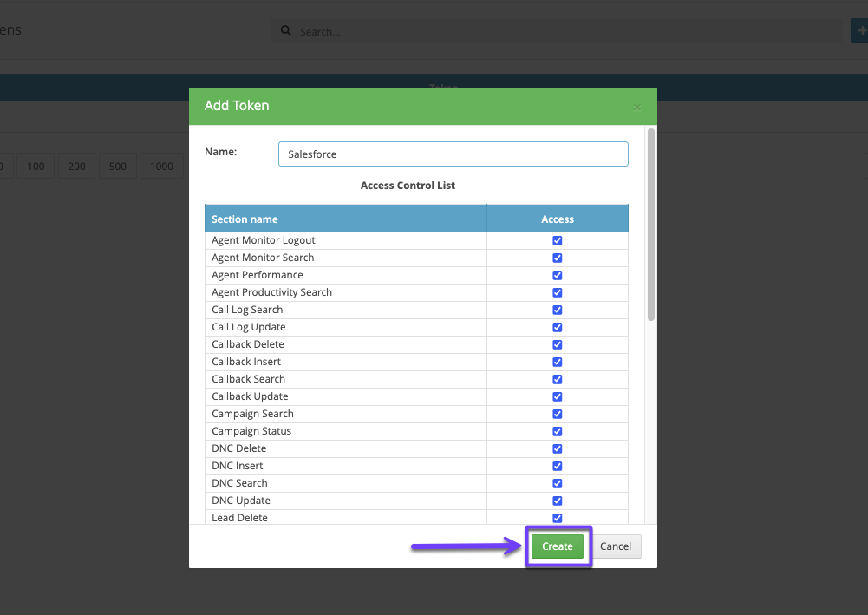868x615 pixels.
Task: Click the dialog's vertical scrollbar
Action: (x=651, y=226)
